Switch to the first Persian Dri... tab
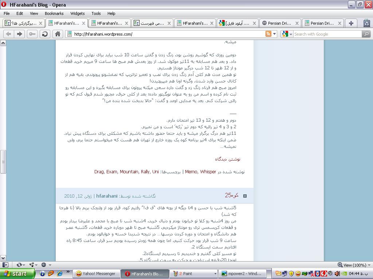The height and width of the screenshot is (279, 373). pos(279,23)
